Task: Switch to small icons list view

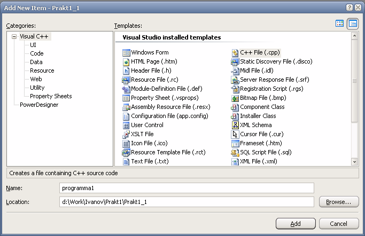Action: point(353,23)
